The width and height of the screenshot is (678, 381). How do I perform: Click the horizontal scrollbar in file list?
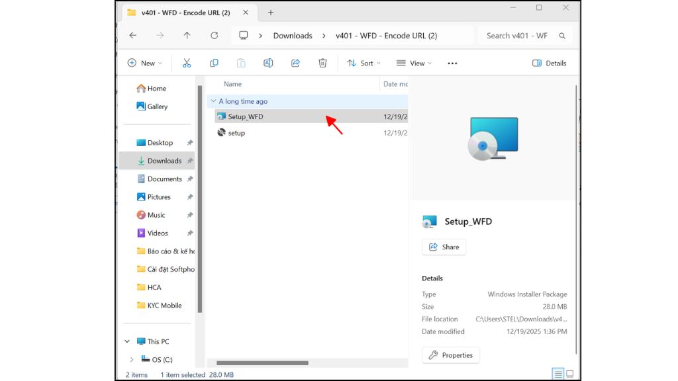[x=262, y=363]
